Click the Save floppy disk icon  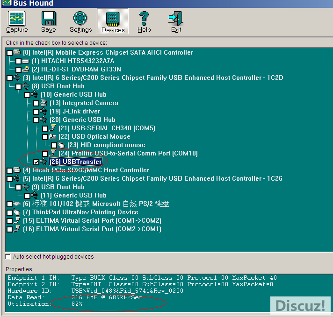(49, 18)
